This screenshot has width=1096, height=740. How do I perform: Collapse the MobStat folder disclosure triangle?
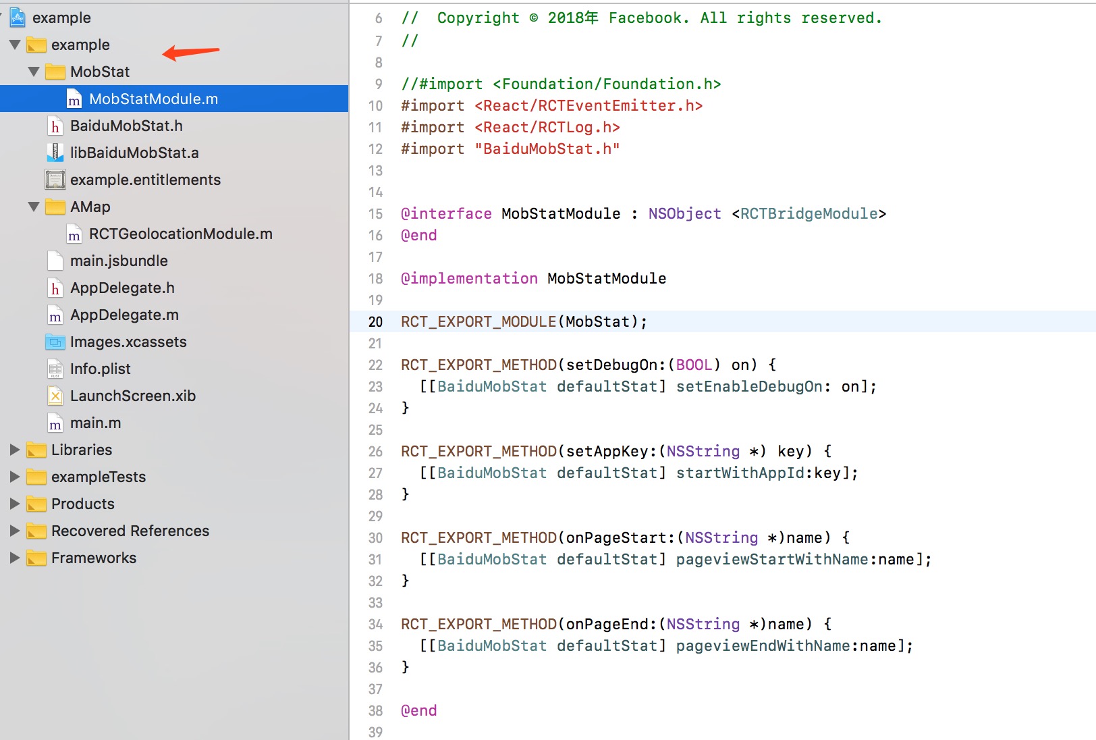tap(34, 72)
